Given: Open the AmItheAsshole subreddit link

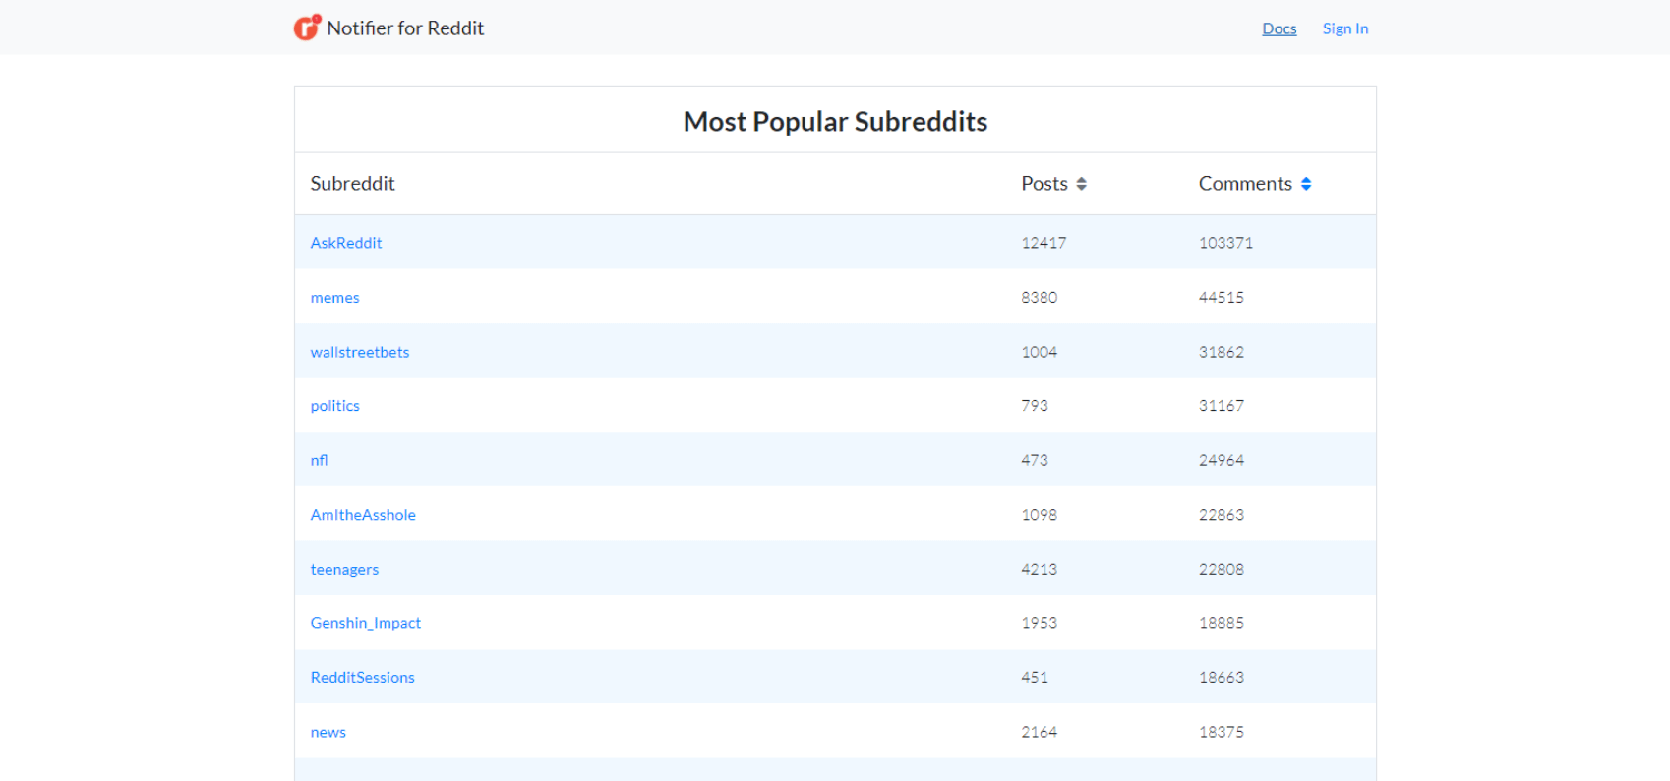Looking at the screenshot, I should 363,515.
